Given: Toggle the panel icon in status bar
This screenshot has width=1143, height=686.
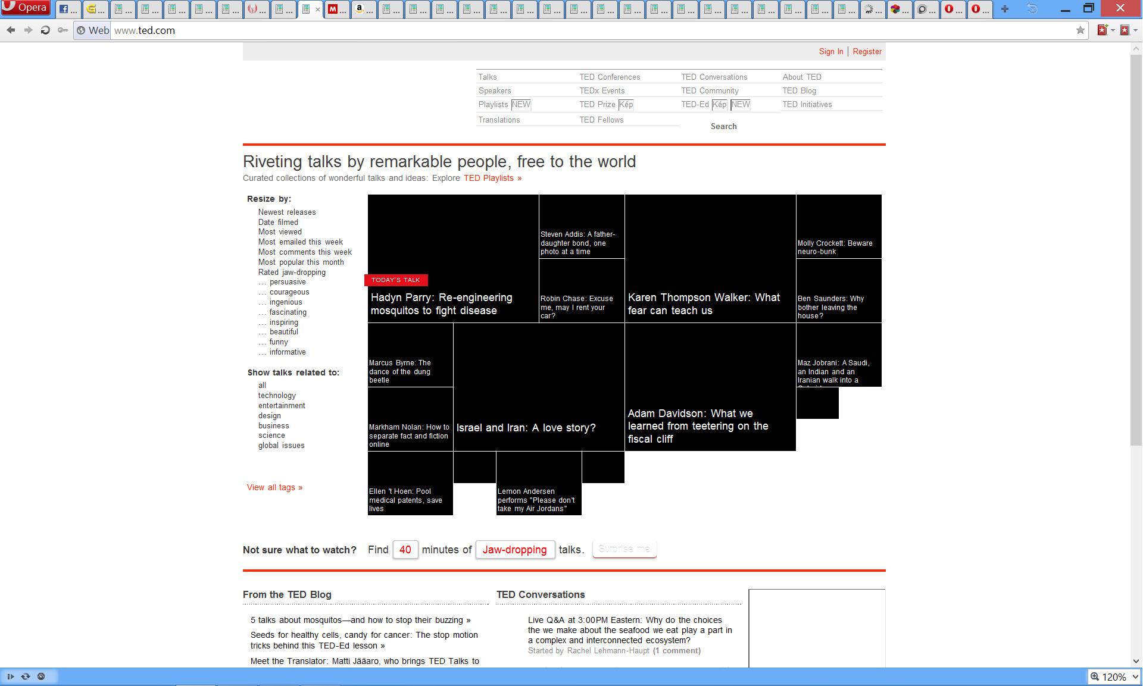Looking at the screenshot, I should [11, 676].
